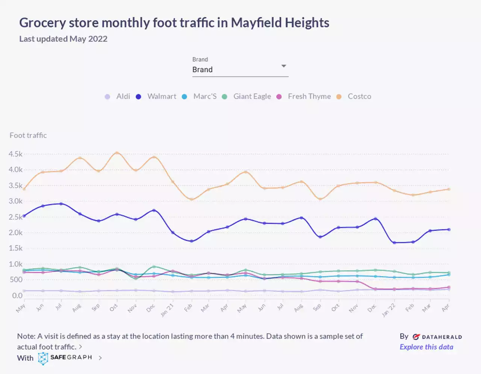Screen dimensions: 481x374
Task: Select Walmart data point at last Apr
Action: pos(449,229)
